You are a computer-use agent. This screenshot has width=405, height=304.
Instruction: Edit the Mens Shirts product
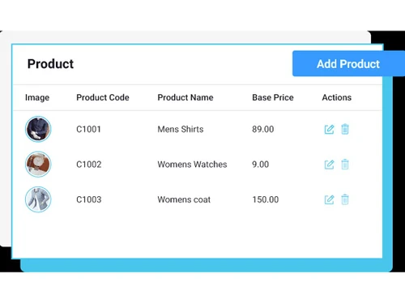pyautogui.click(x=329, y=129)
